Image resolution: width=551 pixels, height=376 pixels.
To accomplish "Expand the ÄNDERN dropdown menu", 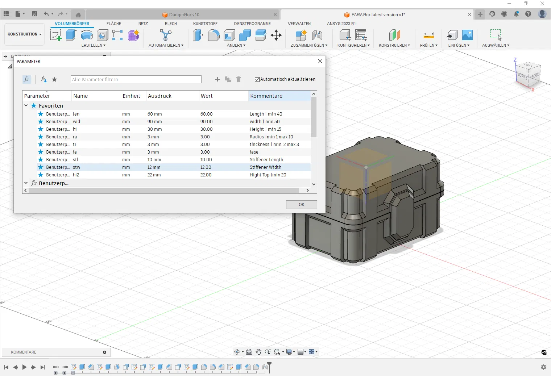I will (x=236, y=45).
